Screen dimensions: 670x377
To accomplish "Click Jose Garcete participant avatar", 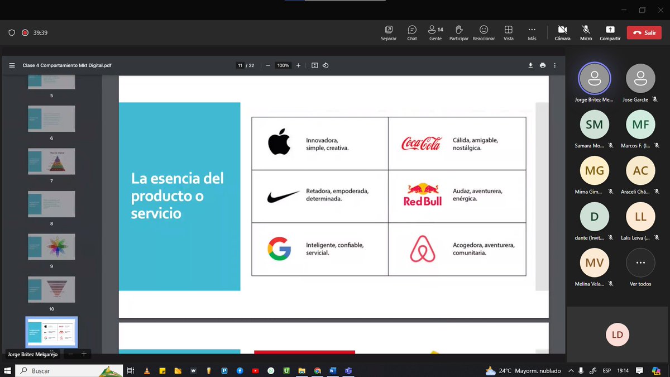I will tap(640, 78).
